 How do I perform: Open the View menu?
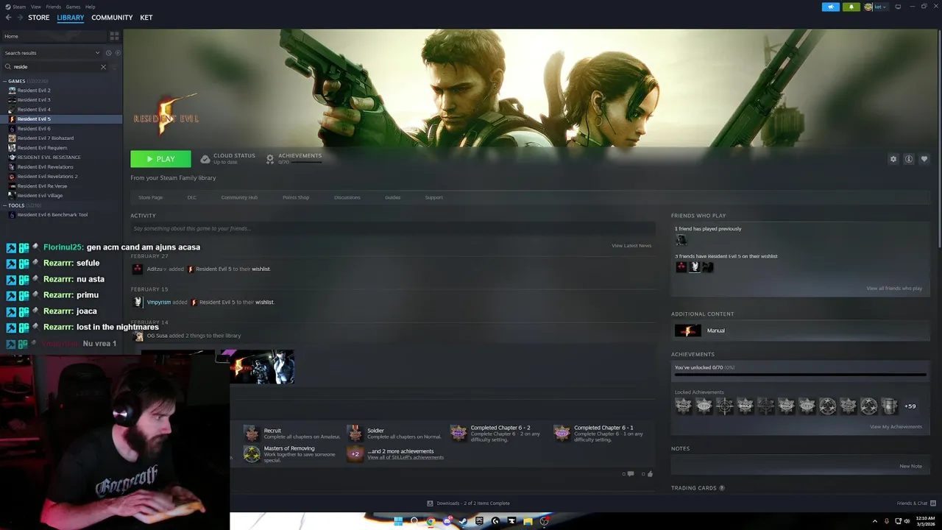point(36,7)
